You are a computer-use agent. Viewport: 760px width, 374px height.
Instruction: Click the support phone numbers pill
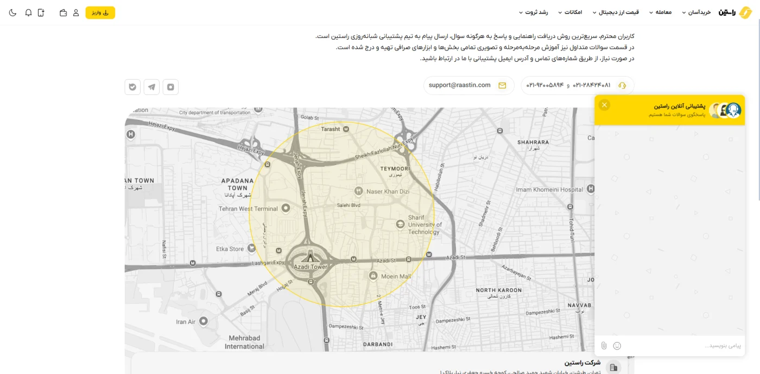tap(578, 85)
